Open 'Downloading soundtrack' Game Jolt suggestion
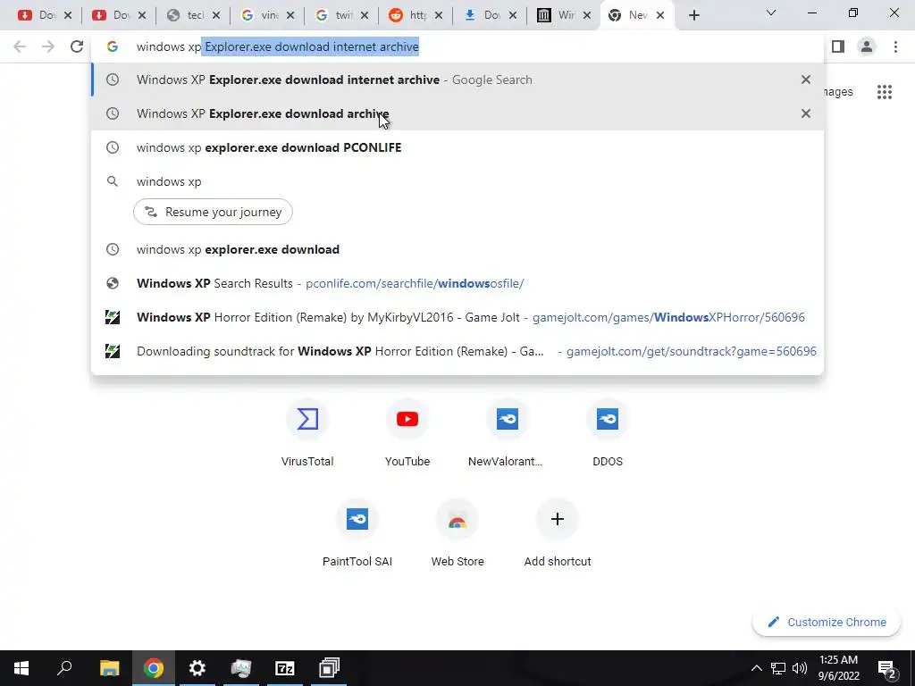Viewport: 915px width, 686px height. (x=457, y=350)
